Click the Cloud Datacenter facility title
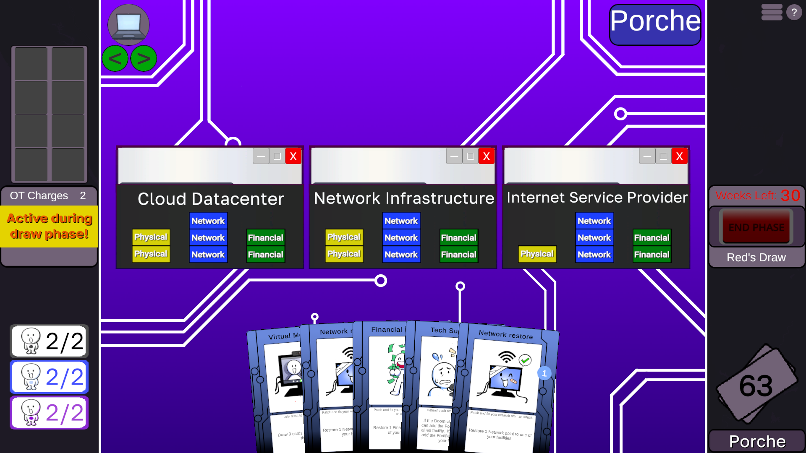Viewport: 806px width, 453px height. tap(211, 199)
